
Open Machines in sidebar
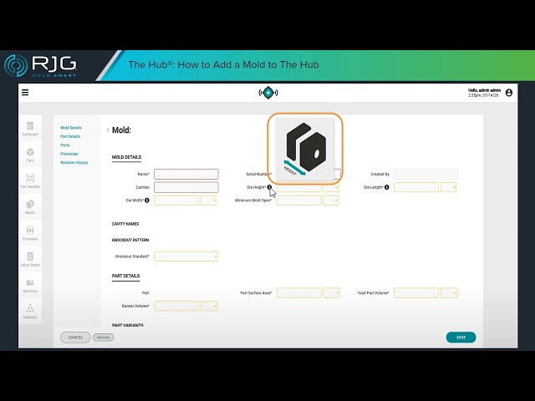30,286
